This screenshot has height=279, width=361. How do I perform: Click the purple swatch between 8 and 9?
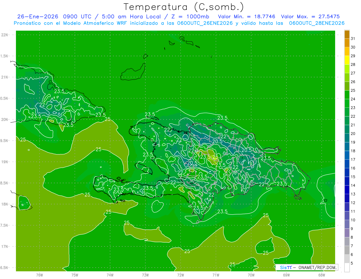coord(347,233)
